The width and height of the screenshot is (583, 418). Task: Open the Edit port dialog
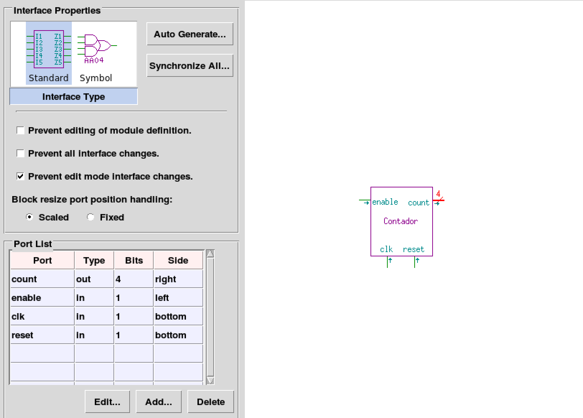point(107,402)
